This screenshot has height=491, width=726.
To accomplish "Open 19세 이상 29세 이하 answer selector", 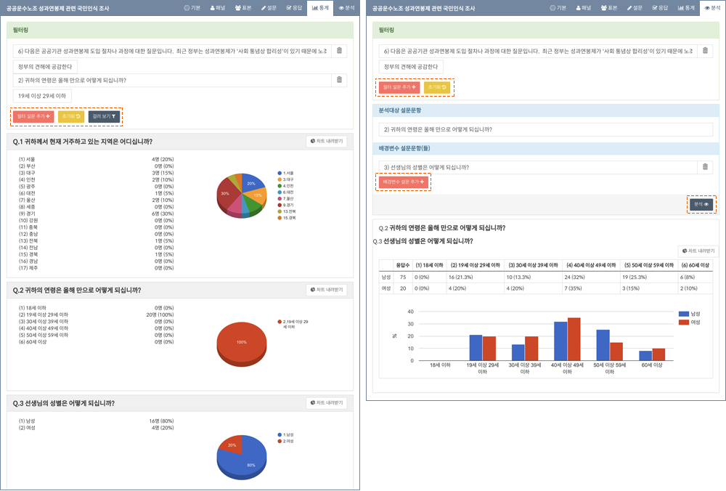I will tap(42, 96).
